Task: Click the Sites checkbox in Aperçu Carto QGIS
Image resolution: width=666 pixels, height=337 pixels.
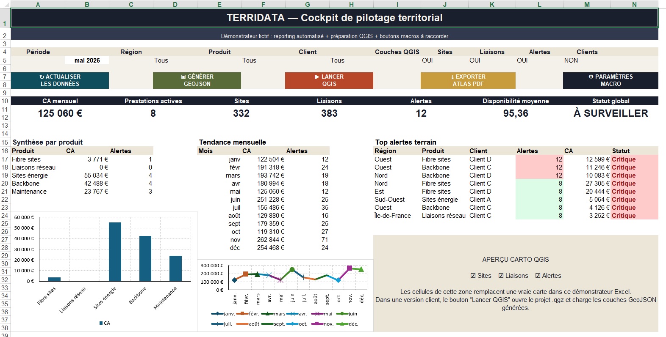Action: [473, 276]
